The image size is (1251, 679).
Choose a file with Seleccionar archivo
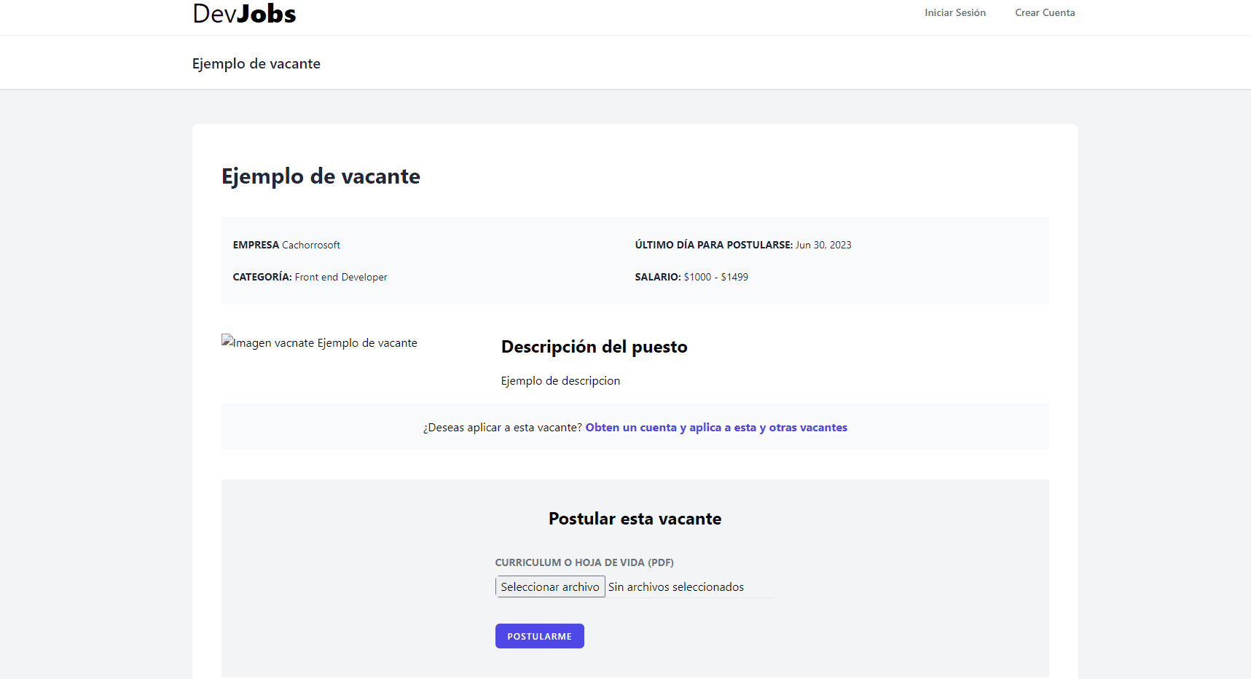click(x=550, y=586)
